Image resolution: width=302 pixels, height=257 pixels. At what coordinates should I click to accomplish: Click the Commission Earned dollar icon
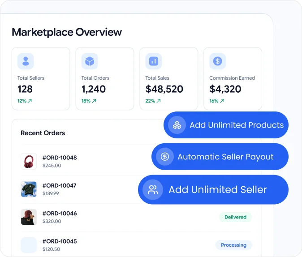point(217,61)
